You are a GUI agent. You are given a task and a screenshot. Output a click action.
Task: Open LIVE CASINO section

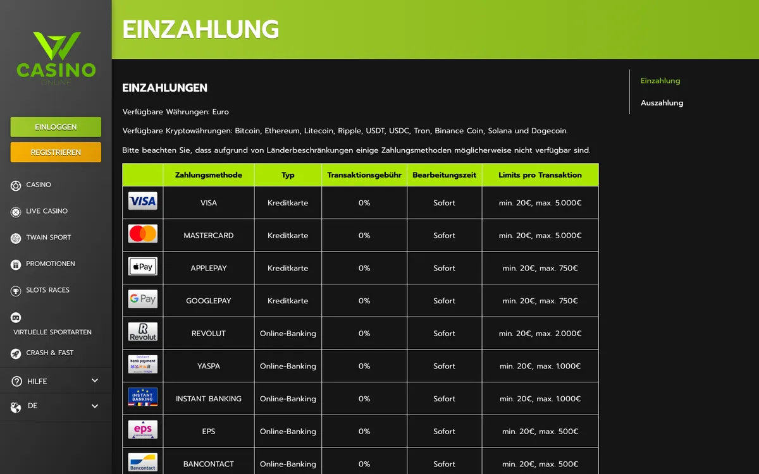pyautogui.click(x=47, y=211)
